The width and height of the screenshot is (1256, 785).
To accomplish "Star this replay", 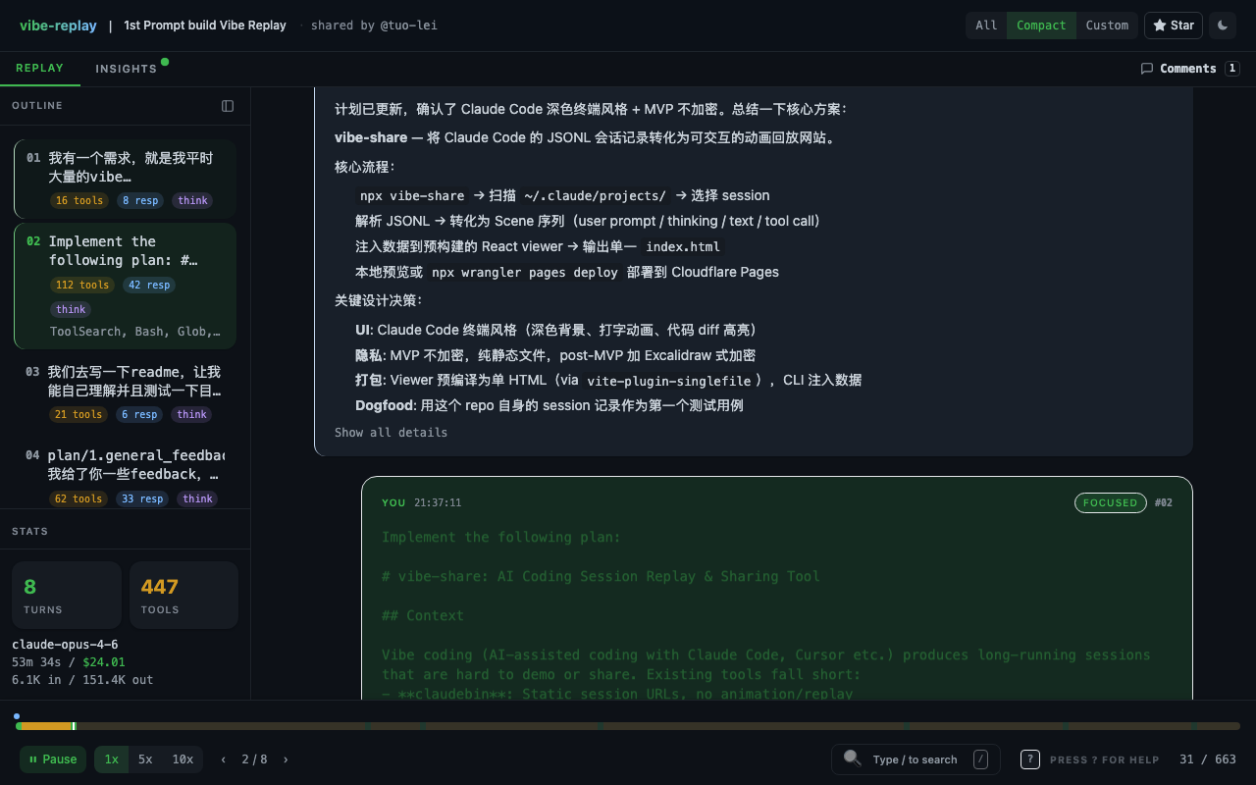I will coord(1174,26).
